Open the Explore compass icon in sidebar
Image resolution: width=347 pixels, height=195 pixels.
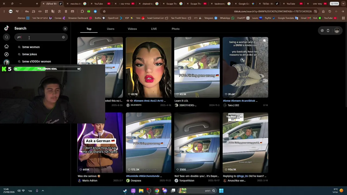coord(7,54)
